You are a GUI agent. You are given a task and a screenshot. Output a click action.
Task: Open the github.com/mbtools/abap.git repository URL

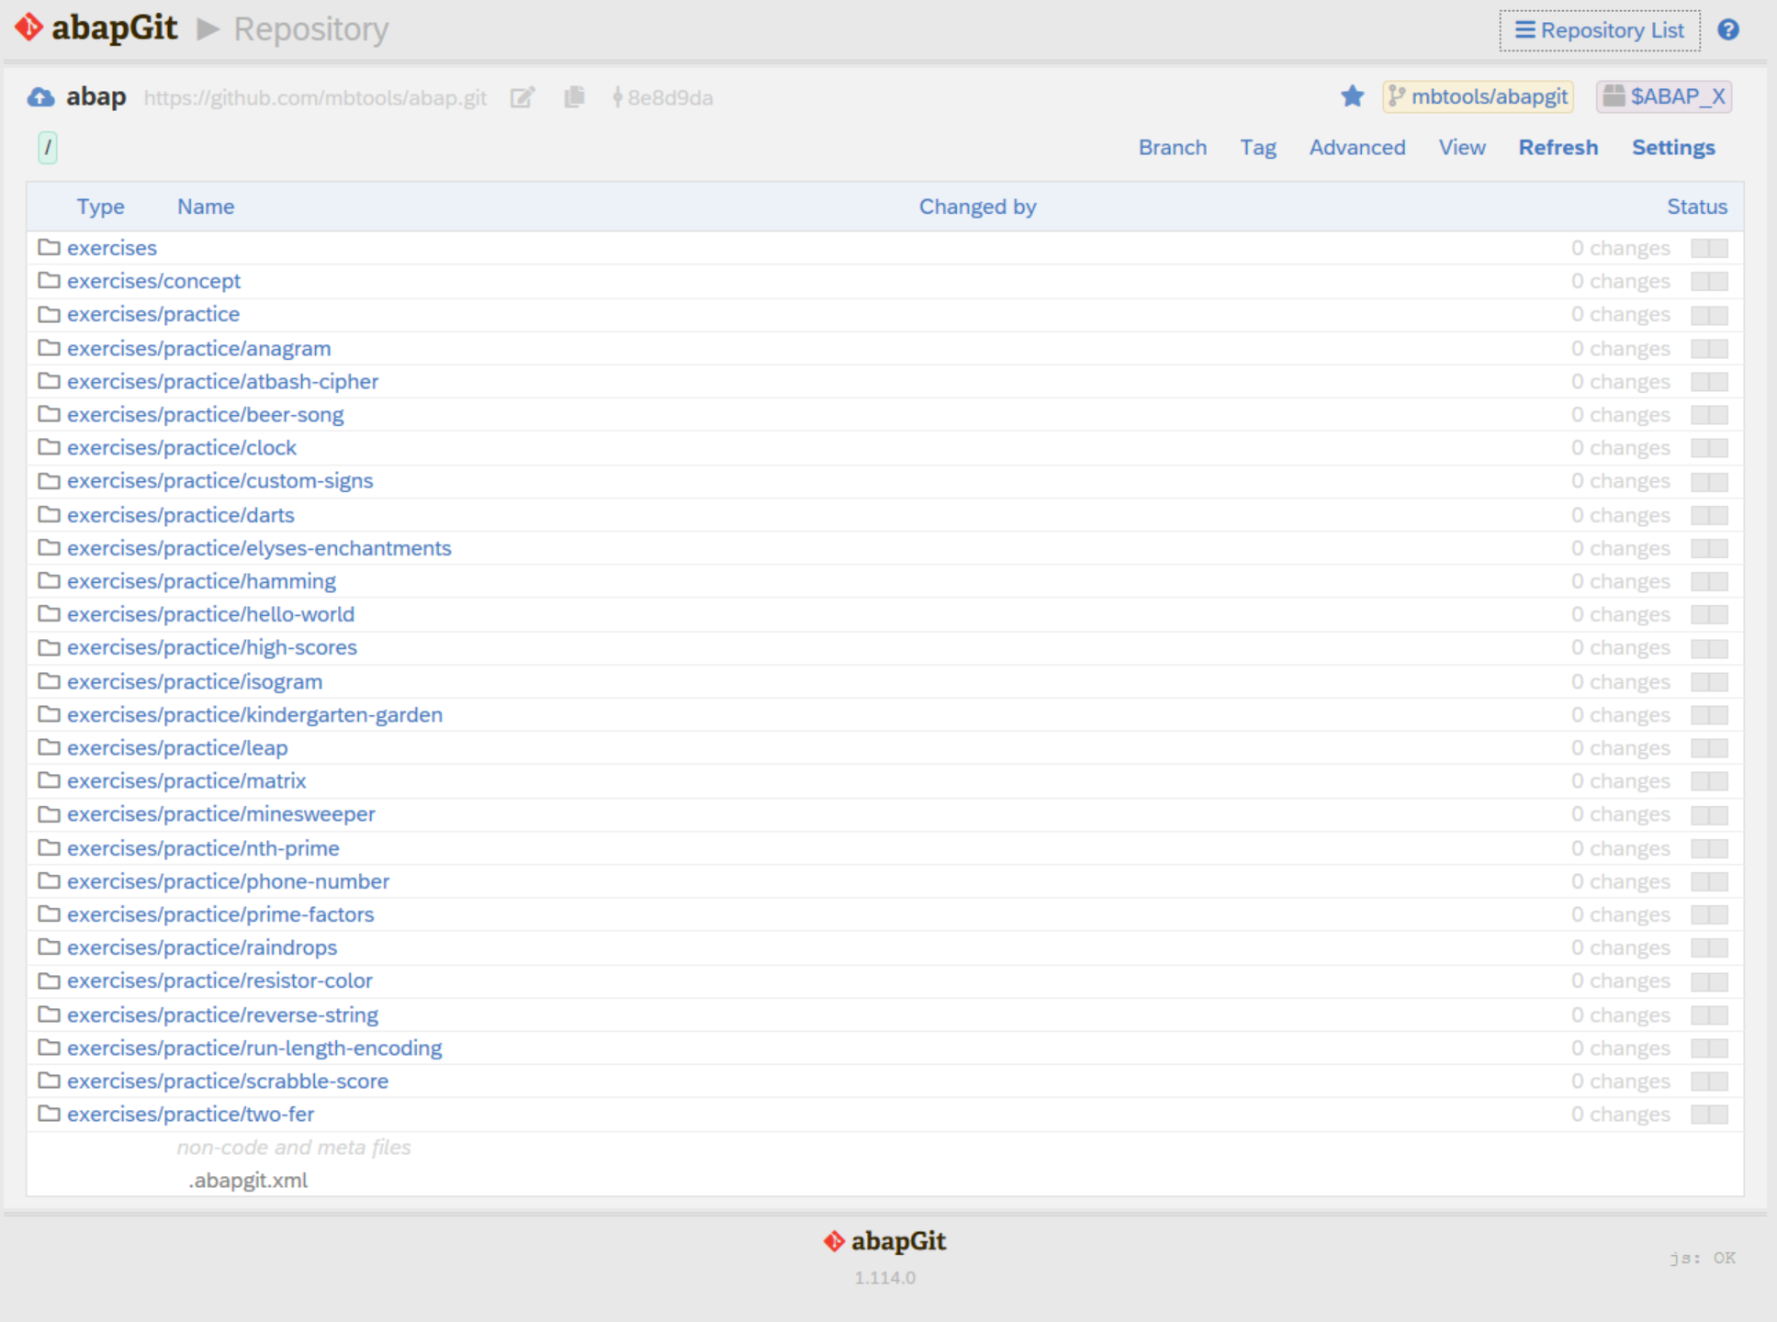point(315,97)
